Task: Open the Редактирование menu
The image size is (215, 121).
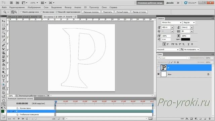Action: click(x=17, y=7)
